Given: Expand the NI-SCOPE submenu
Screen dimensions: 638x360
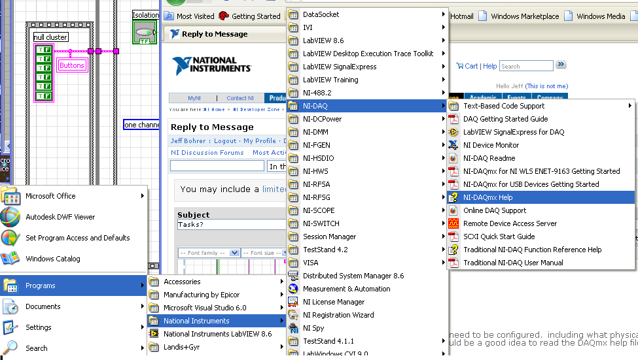Looking at the screenshot, I should pyautogui.click(x=367, y=210).
